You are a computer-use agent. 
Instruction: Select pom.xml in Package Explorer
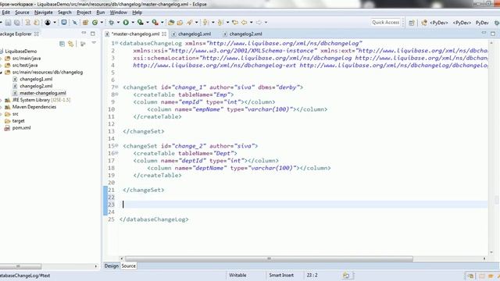[21, 128]
